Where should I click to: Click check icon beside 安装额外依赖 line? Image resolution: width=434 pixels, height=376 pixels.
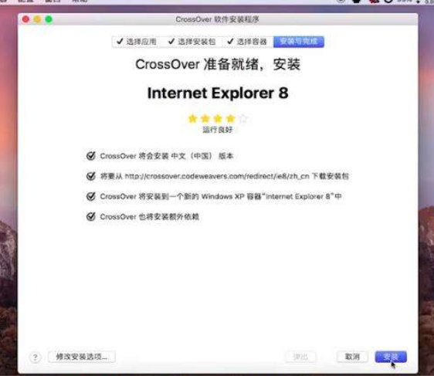[91, 216]
